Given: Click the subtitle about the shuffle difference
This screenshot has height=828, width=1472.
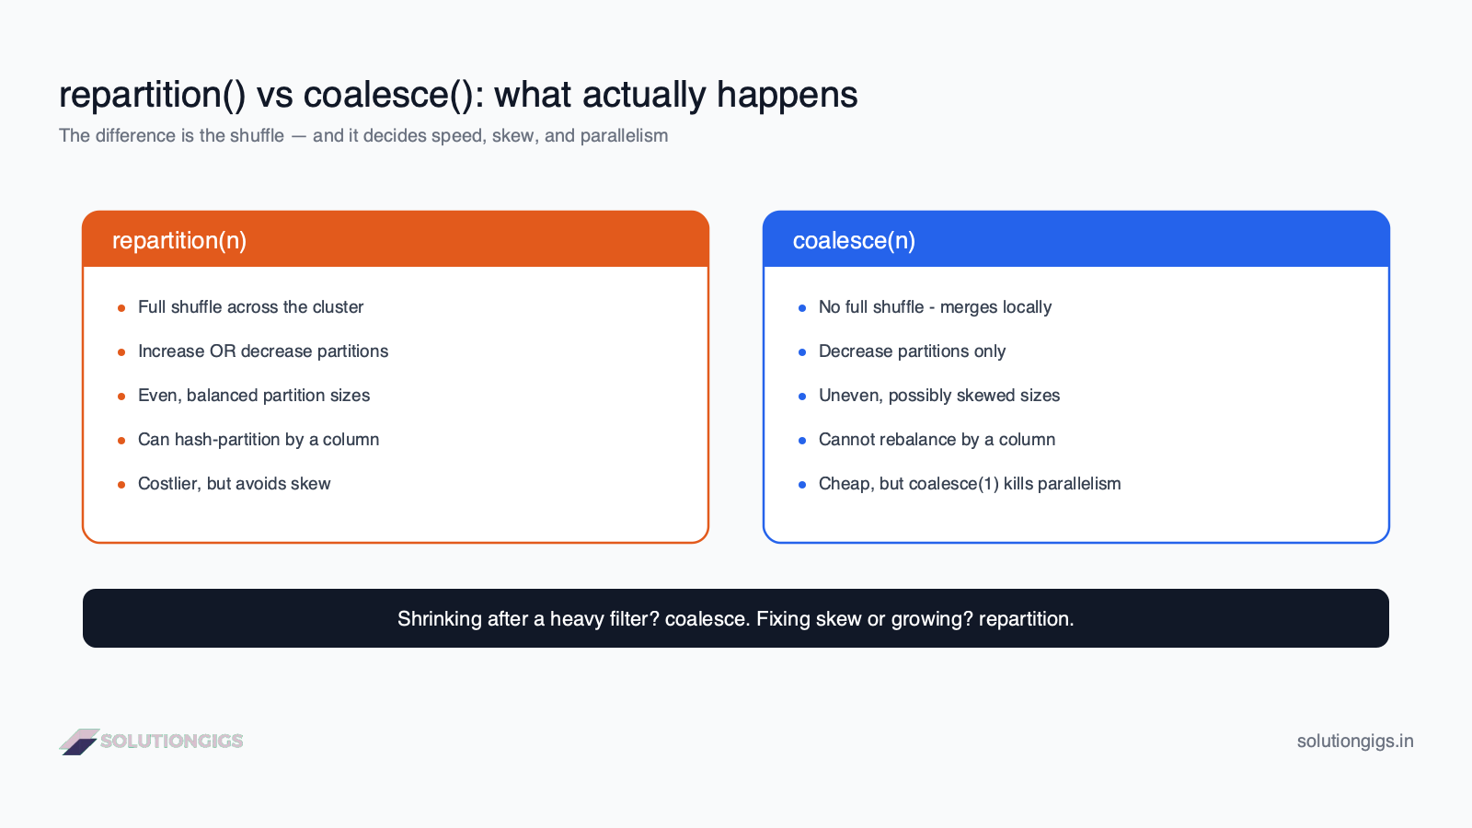Looking at the screenshot, I should tap(363, 135).
